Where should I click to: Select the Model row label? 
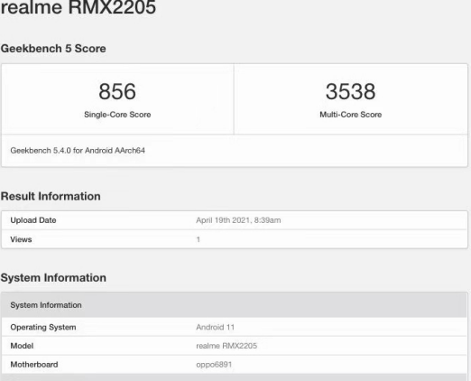click(22, 346)
